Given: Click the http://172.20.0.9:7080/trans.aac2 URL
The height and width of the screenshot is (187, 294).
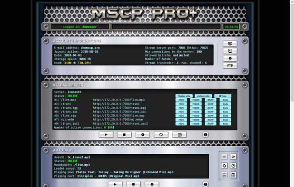Looking at the screenshot, I should [x=120, y=123].
